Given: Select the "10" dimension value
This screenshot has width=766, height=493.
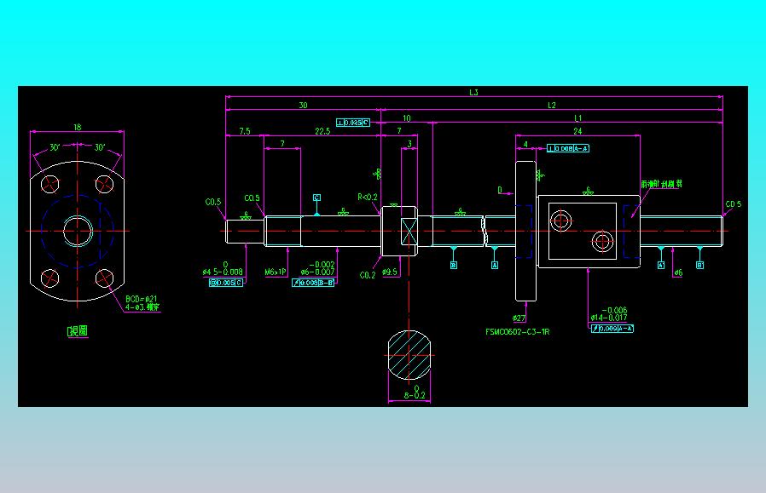Looking at the screenshot, I should 406,118.
